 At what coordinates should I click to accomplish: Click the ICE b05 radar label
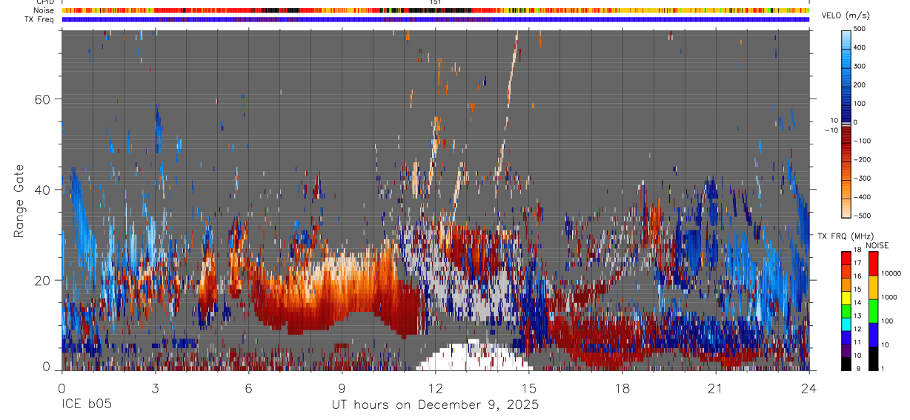point(85,405)
